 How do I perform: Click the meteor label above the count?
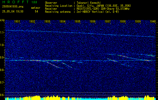tap(36, 8)
